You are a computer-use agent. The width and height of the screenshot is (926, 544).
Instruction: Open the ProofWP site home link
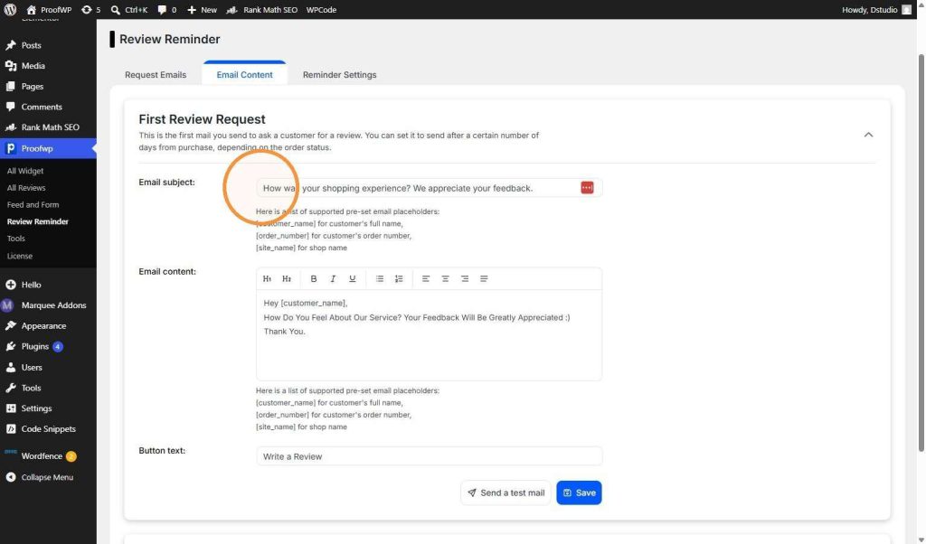point(49,9)
